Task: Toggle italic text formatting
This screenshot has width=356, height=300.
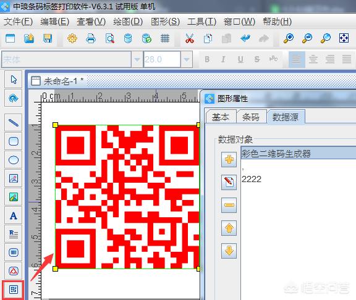Action: click(223, 59)
